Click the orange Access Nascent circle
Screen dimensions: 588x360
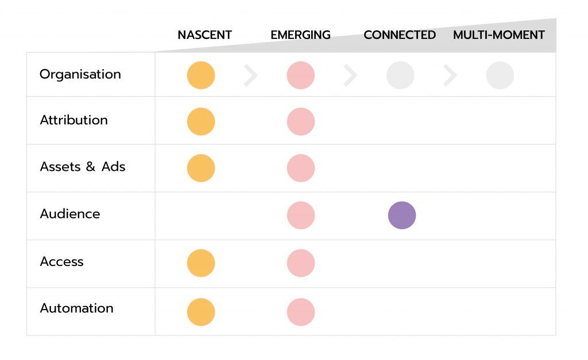(201, 263)
